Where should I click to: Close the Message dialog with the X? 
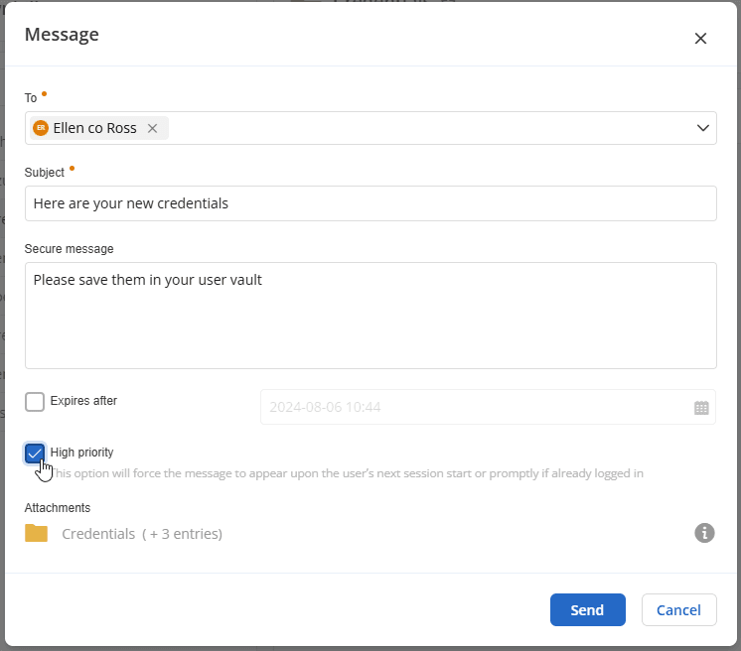[700, 39]
